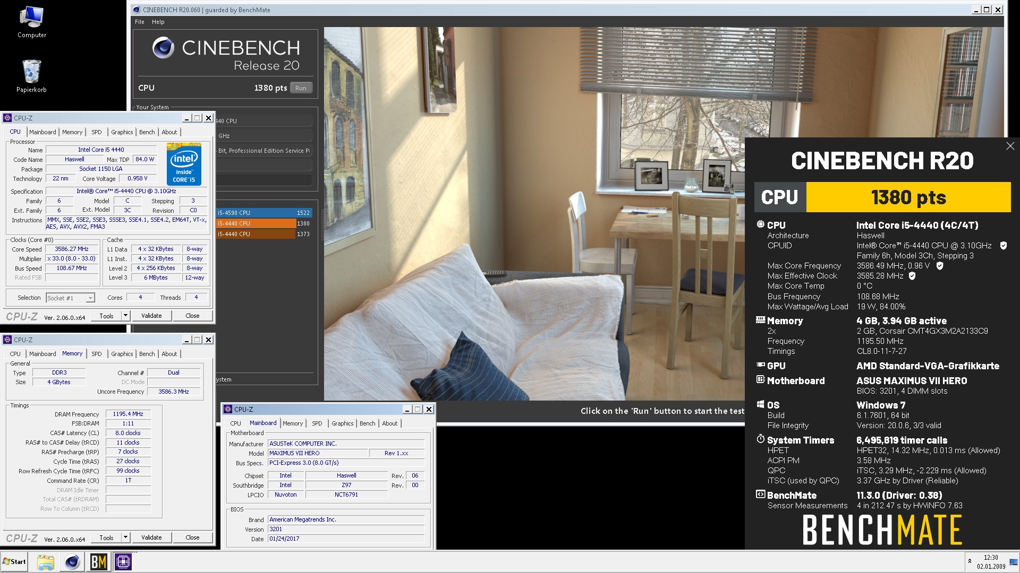1020x573 pixels.
Task: Select i5-4590 CPU 1522 ranking bar
Action: coord(263,213)
